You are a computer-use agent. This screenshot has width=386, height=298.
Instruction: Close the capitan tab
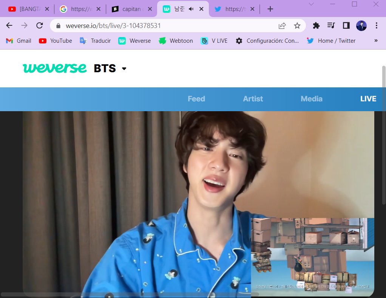(150, 9)
